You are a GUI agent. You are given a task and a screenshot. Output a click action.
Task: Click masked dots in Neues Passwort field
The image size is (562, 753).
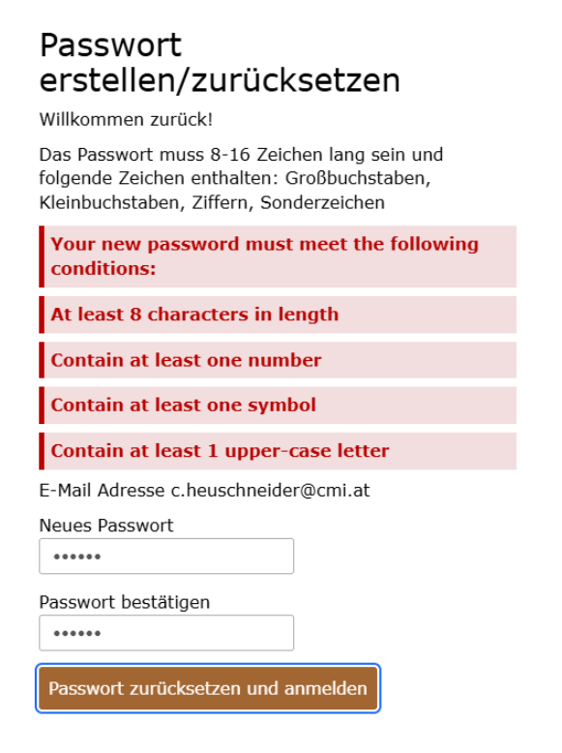tap(77, 557)
